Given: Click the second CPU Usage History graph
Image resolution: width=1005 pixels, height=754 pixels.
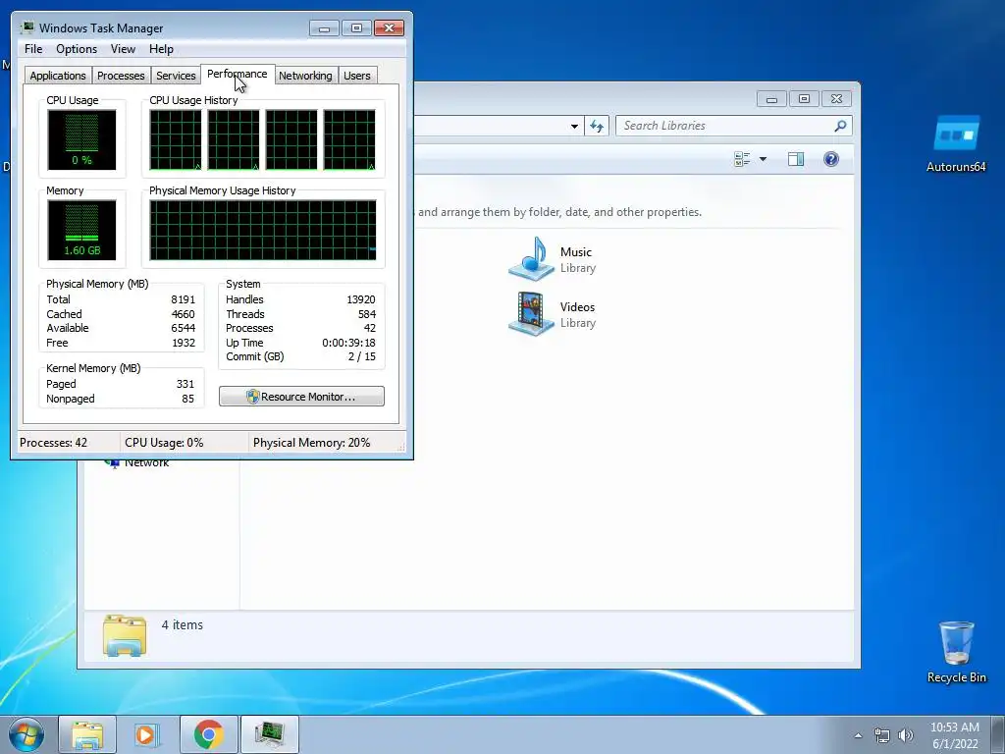Looking at the screenshot, I should [234, 139].
